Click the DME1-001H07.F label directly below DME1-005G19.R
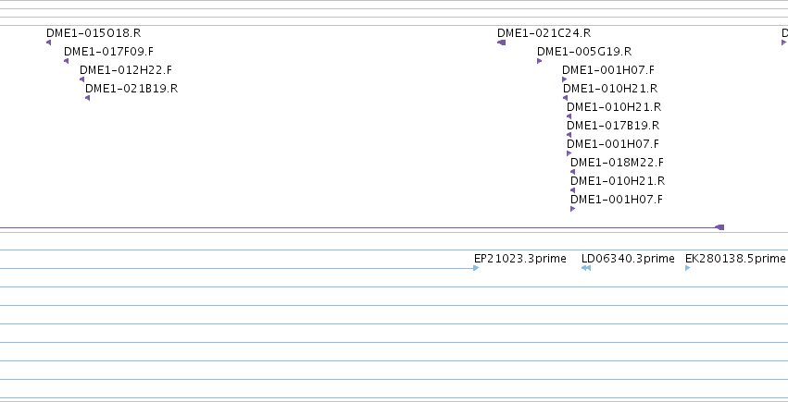The image size is (788, 402). [x=608, y=70]
